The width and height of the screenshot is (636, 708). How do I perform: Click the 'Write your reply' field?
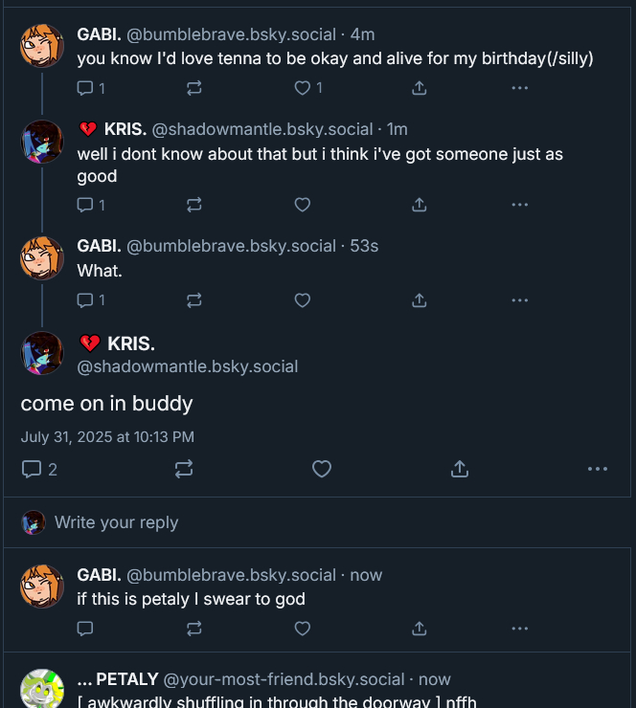[117, 522]
